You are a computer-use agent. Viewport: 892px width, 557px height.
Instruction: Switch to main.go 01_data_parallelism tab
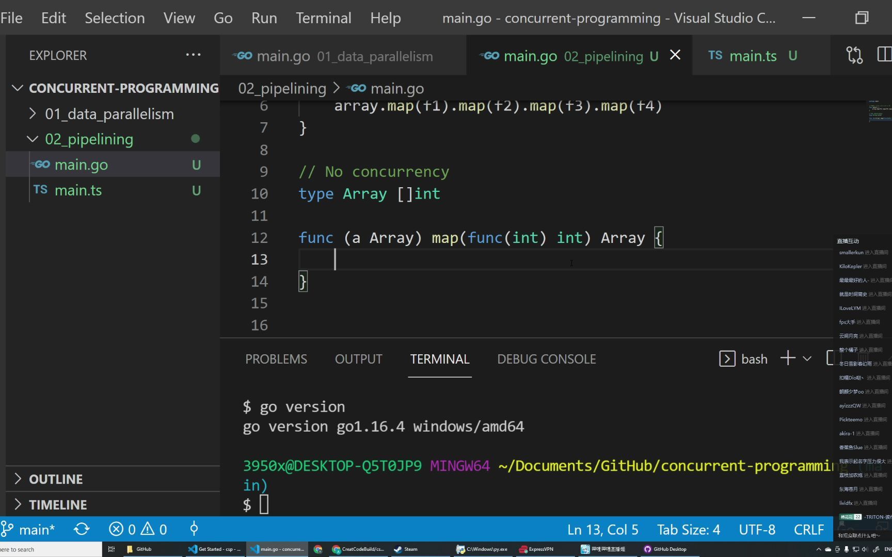[343, 56]
